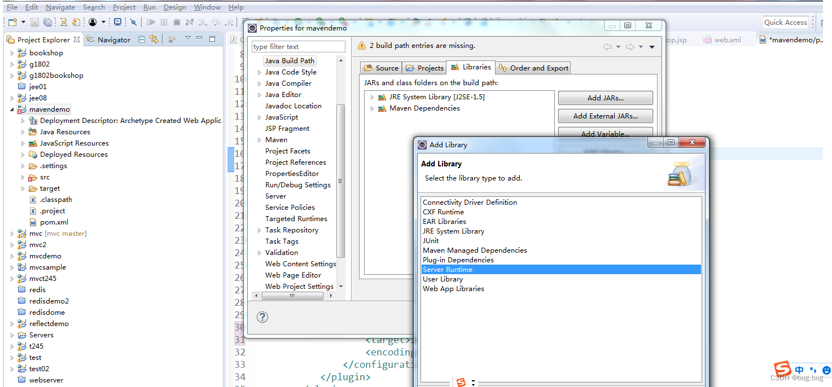This screenshot has width=832, height=387.
Task: Open Project Explorer view menu triangle
Action: [x=188, y=38]
